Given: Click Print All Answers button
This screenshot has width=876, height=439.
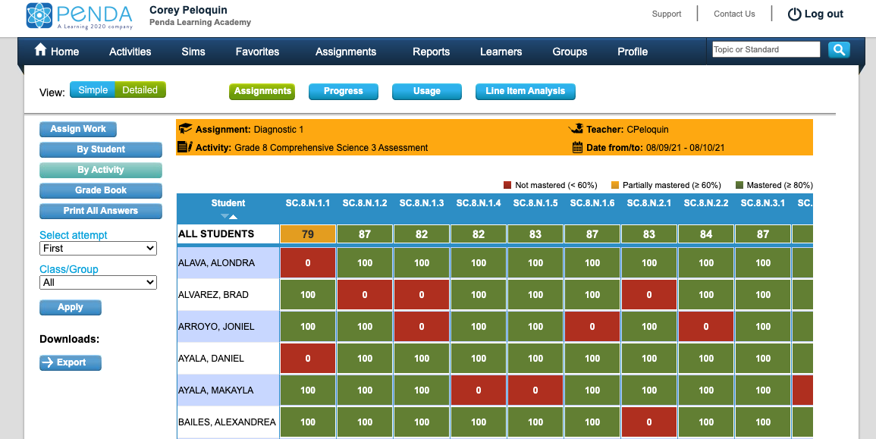Looking at the screenshot, I should [x=101, y=211].
